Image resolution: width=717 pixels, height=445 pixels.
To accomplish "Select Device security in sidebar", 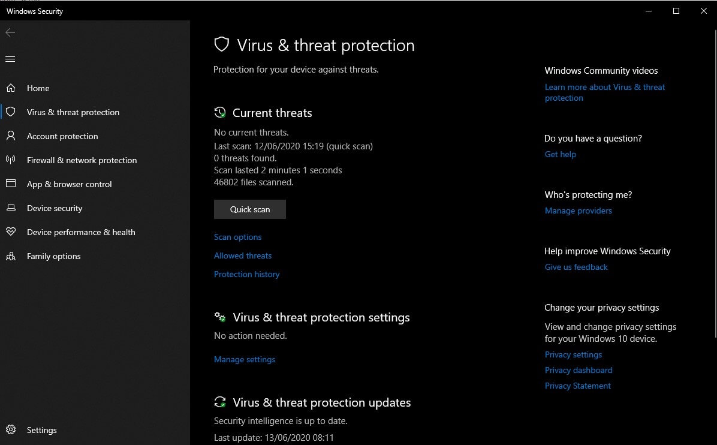I will click(55, 208).
